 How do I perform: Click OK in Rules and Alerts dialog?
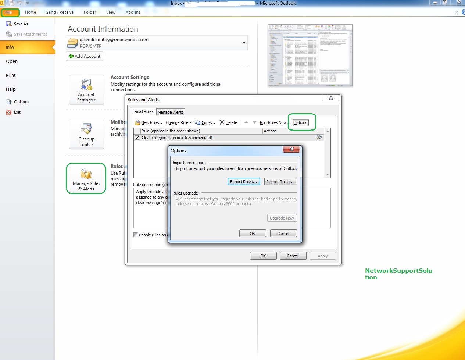point(263,256)
